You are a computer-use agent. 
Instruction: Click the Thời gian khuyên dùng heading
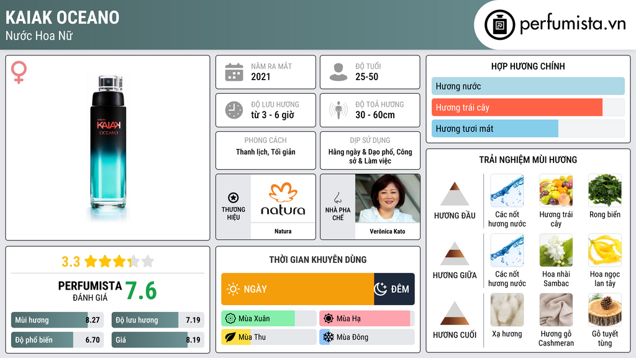[x=317, y=260]
